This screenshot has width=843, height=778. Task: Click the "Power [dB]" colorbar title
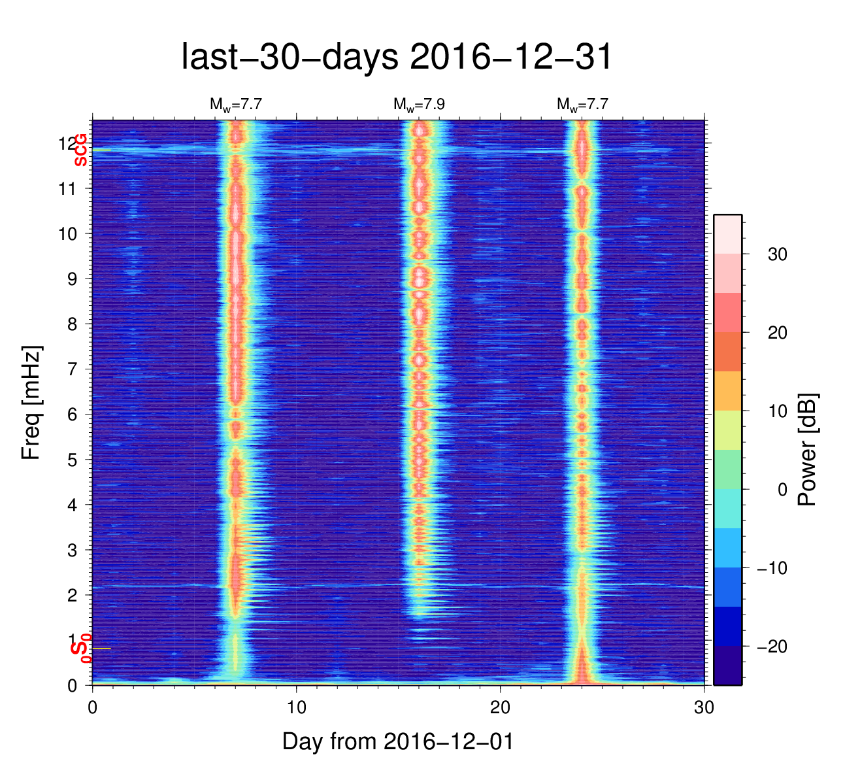click(808, 450)
